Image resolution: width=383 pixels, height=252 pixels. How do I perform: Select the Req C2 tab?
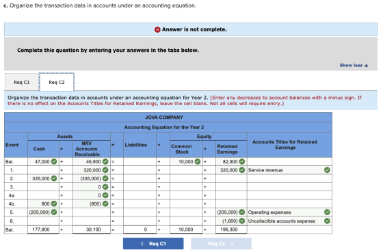click(x=57, y=82)
